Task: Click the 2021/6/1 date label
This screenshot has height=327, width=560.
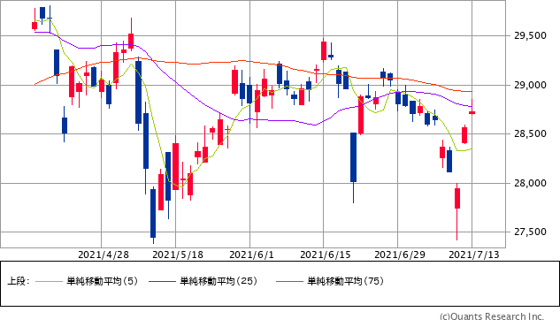Action: [x=251, y=255]
